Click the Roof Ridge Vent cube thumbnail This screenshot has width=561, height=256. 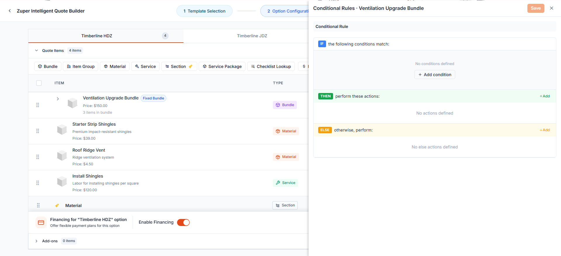coord(62,155)
